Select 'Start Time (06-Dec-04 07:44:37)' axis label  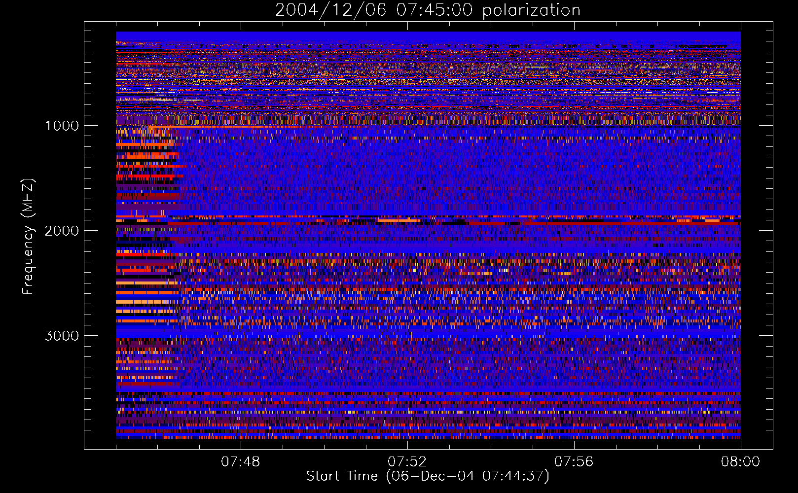[x=428, y=476]
